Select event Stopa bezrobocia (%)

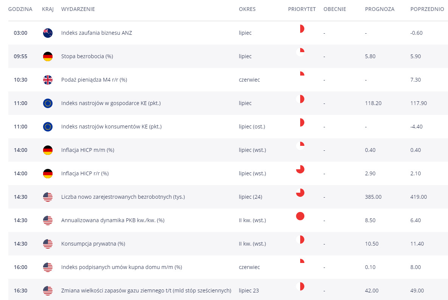[x=87, y=56]
